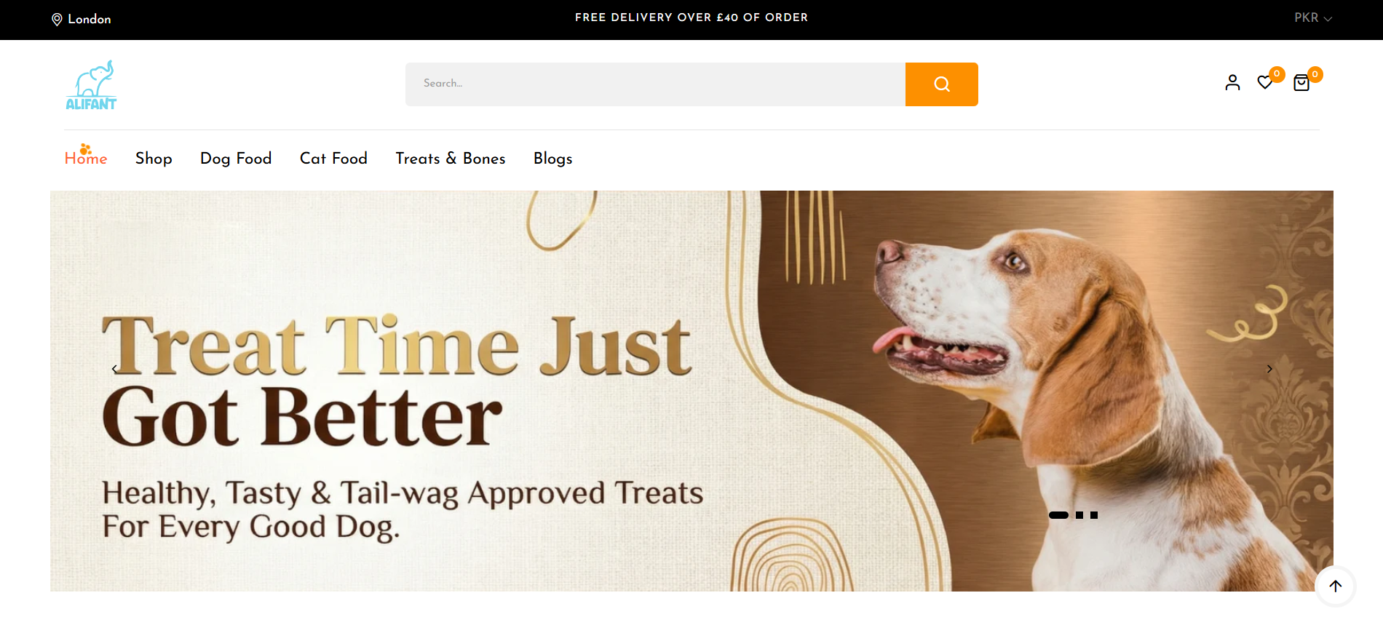Viewport: 1383px width, 633px height.
Task: Open the Cat Food menu
Action: pyautogui.click(x=333, y=159)
